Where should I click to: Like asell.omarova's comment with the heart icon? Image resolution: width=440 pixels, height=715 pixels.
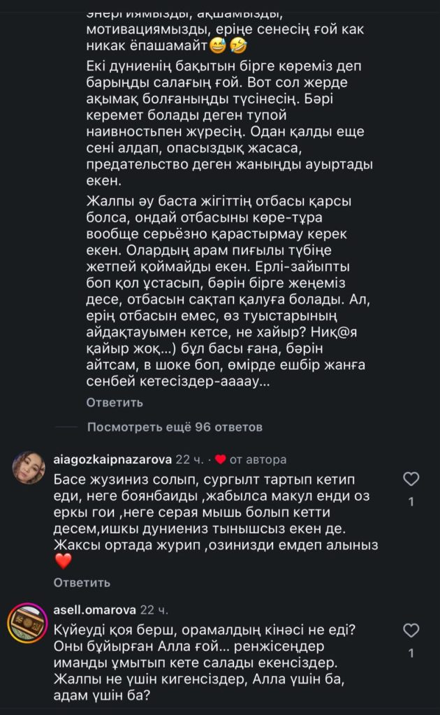[x=411, y=631]
